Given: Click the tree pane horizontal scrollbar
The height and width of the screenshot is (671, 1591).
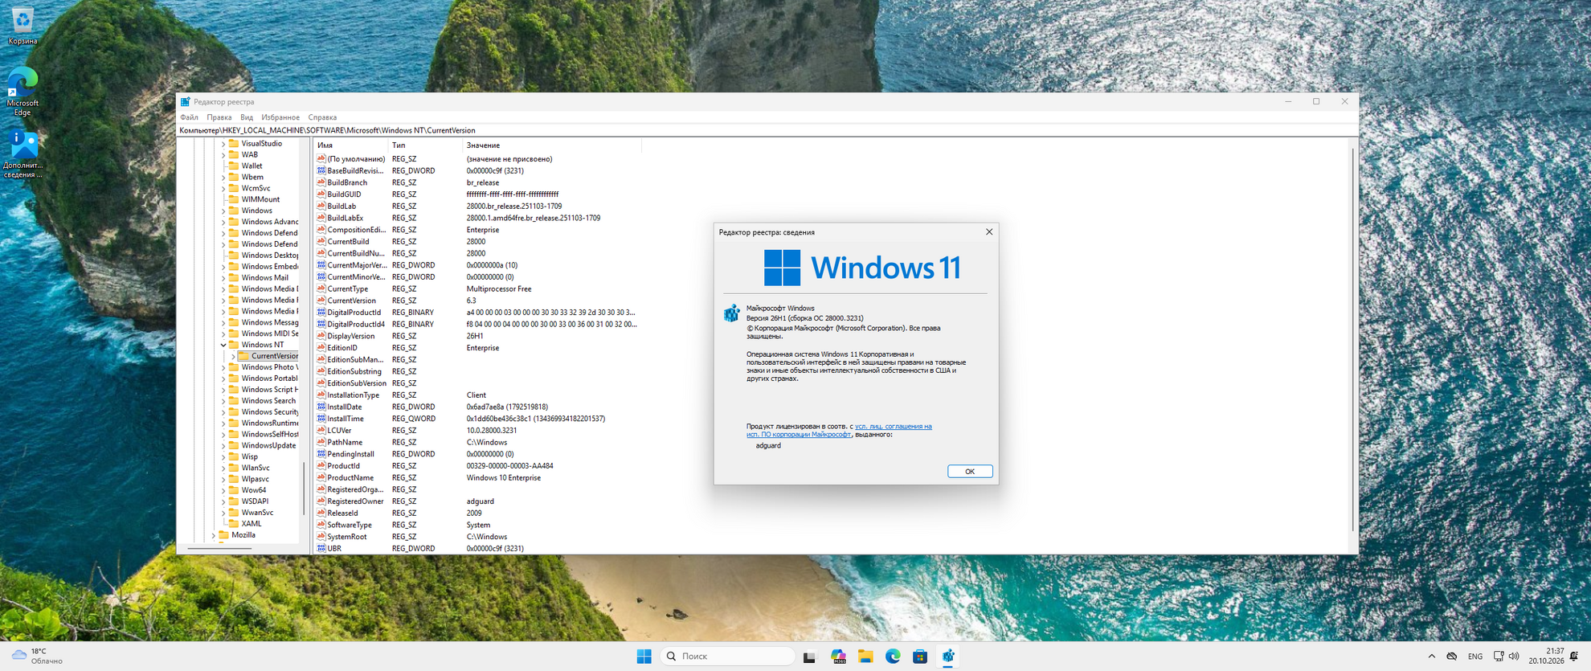Looking at the screenshot, I should click(x=219, y=548).
